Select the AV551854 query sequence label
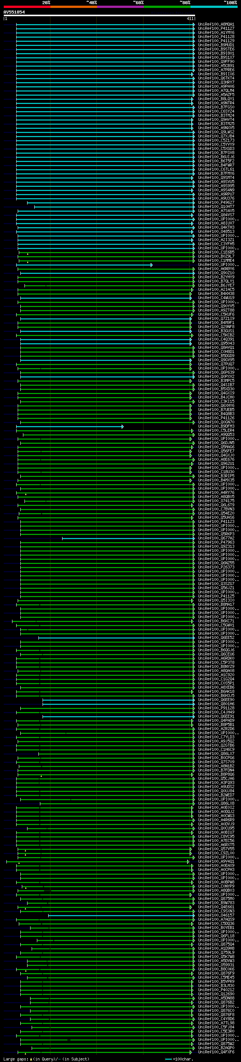The image size is (241, 1062). click(14, 12)
